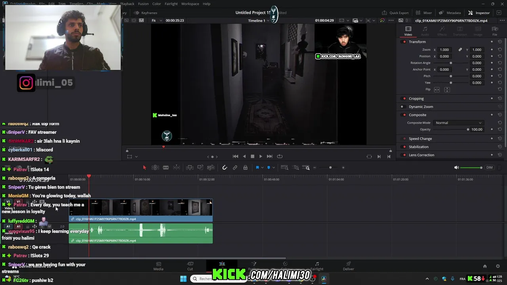507x285 pixels.
Task: Jump to last frame transport button
Action: [x=269, y=156]
